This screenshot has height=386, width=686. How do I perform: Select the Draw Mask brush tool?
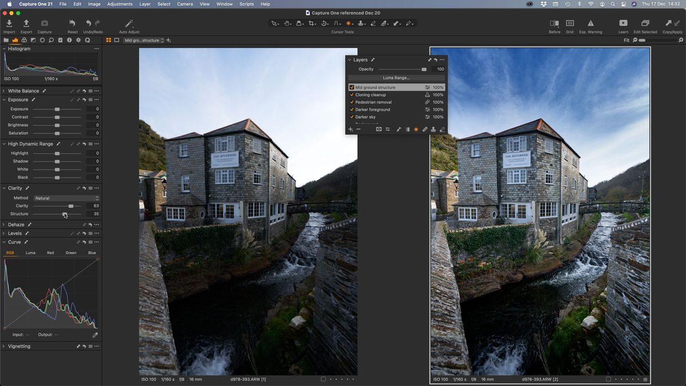tap(396, 23)
